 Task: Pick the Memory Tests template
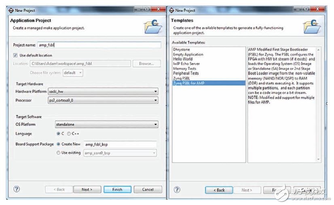185,69
